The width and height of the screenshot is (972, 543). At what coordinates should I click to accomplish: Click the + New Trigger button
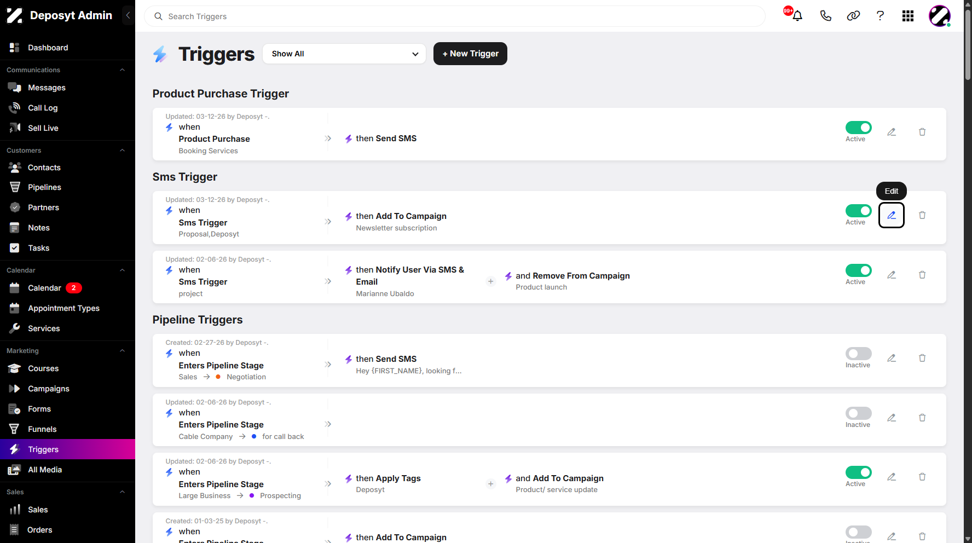coord(470,54)
